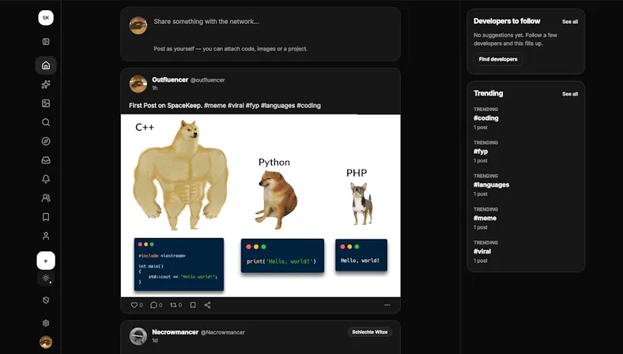Open the trending #fyp topic
This screenshot has width=623, height=354.
pyautogui.click(x=480, y=151)
